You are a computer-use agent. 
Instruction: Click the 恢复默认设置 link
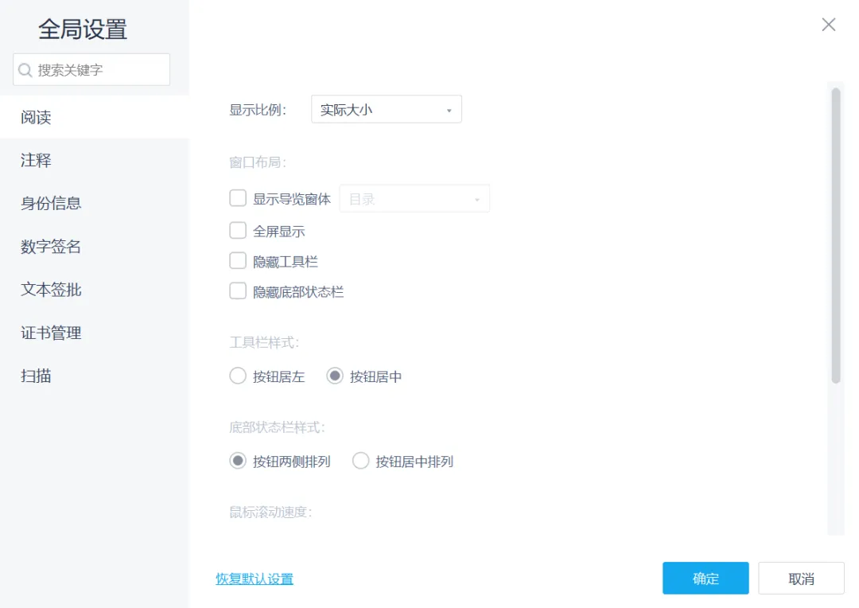pos(255,579)
